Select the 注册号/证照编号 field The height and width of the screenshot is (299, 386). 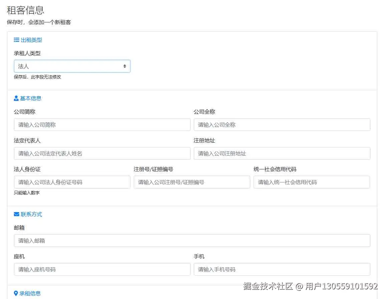[x=192, y=182]
